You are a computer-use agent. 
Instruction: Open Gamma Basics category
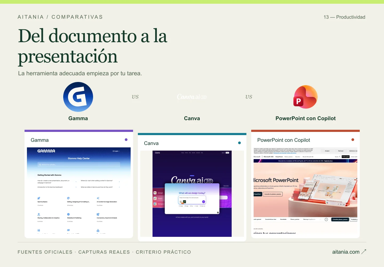click(42, 202)
